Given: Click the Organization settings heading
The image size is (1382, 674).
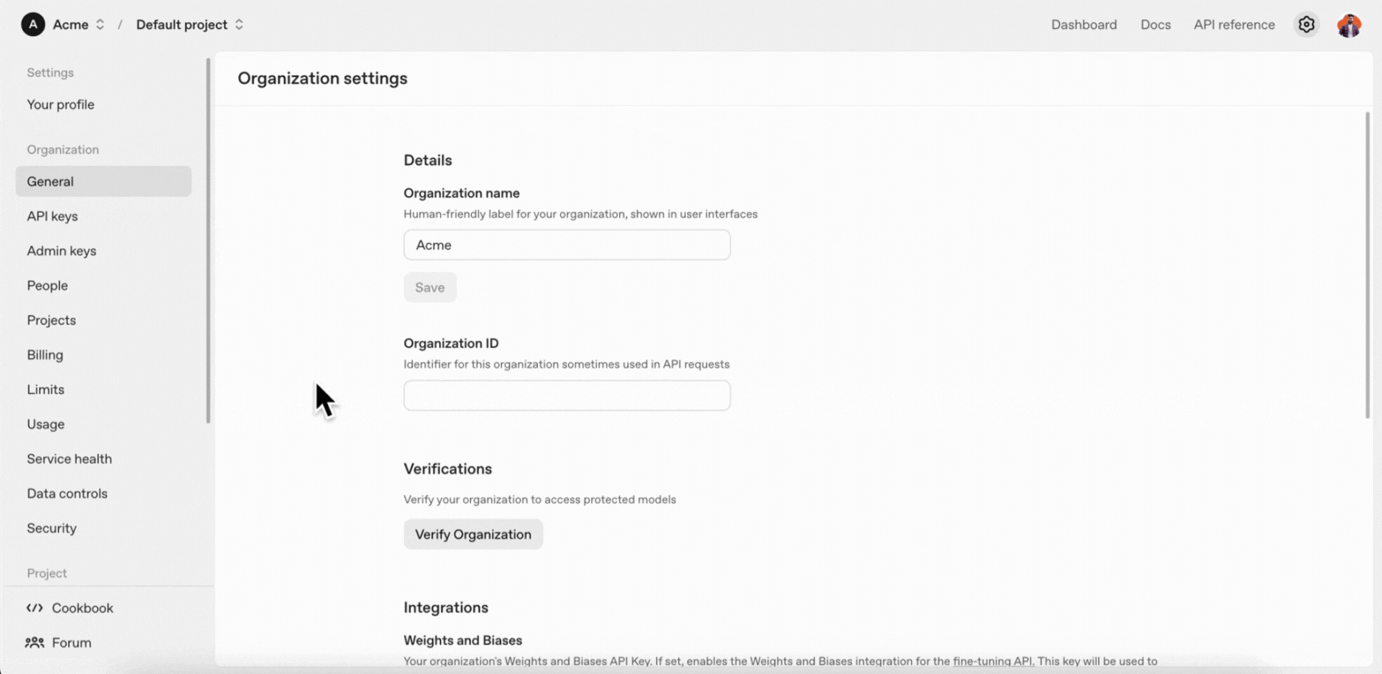Looking at the screenshot, I should click(322, 78).
